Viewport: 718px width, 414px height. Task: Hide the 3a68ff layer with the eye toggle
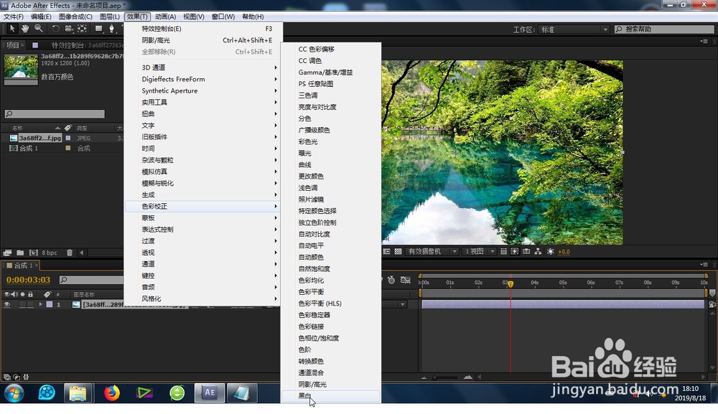7,305
